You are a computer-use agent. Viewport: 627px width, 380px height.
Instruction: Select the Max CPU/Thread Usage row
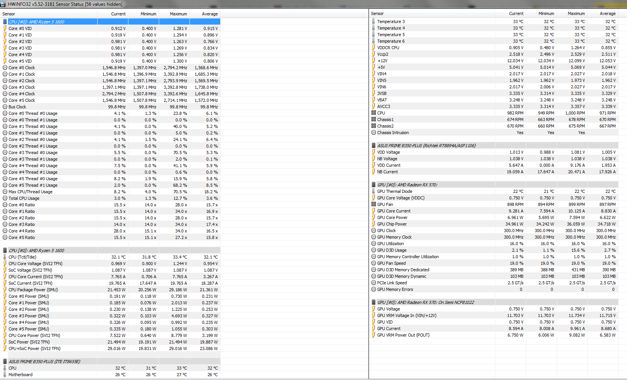111,192
